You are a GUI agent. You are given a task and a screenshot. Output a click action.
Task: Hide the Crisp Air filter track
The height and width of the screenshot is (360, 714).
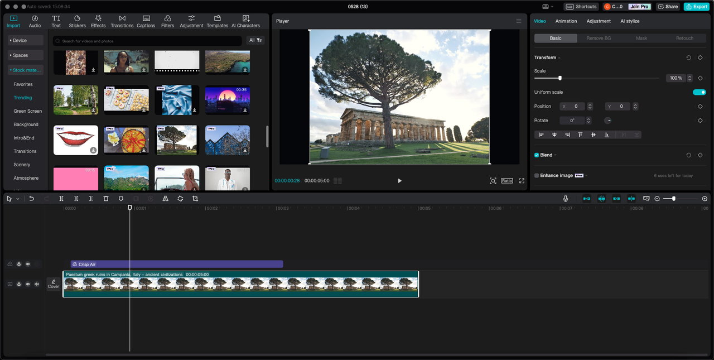click(x=28, y=264)
